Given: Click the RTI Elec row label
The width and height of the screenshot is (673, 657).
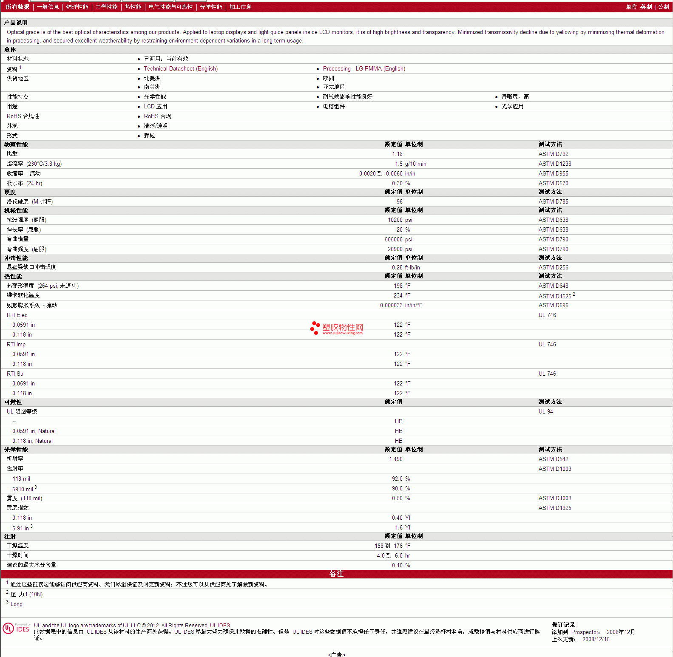Looking at the screenshot, I should click(x=17, y=315).
